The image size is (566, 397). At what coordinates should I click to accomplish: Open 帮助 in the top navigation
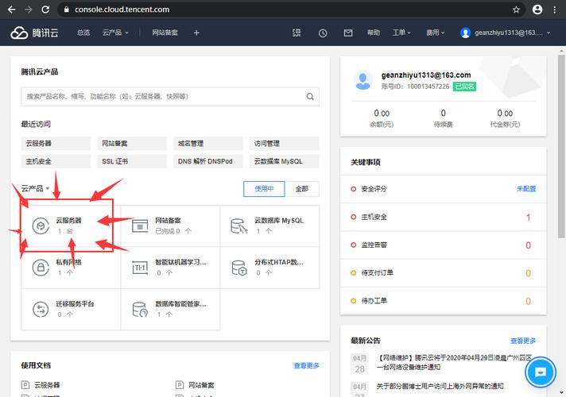(374, 33)
